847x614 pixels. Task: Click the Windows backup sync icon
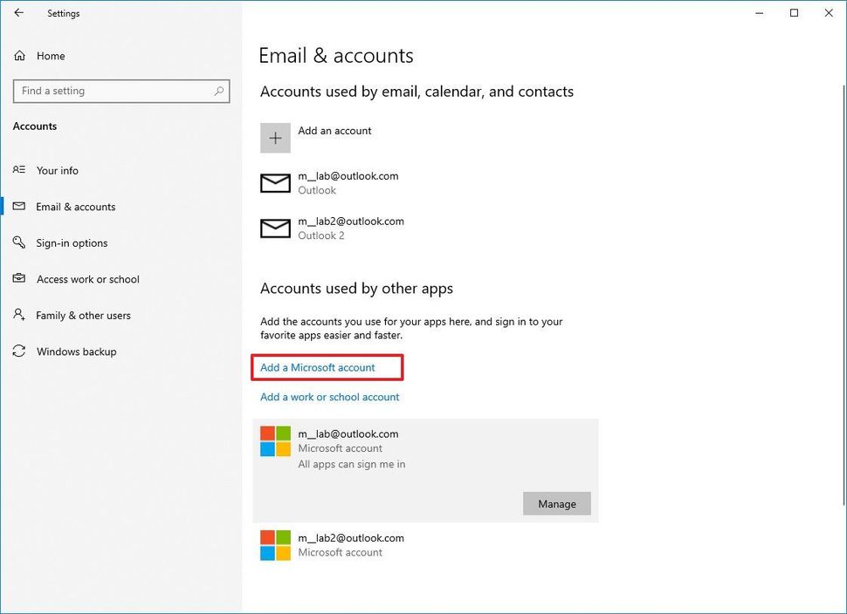pos(19,351)
